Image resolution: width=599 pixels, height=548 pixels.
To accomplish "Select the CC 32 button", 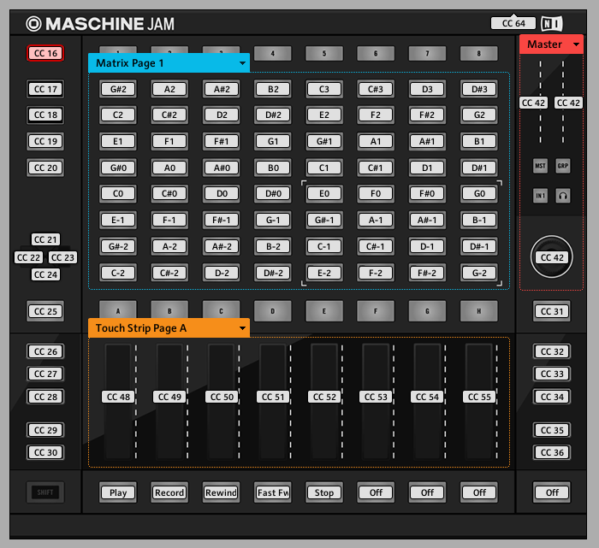I will coord(552,351).
